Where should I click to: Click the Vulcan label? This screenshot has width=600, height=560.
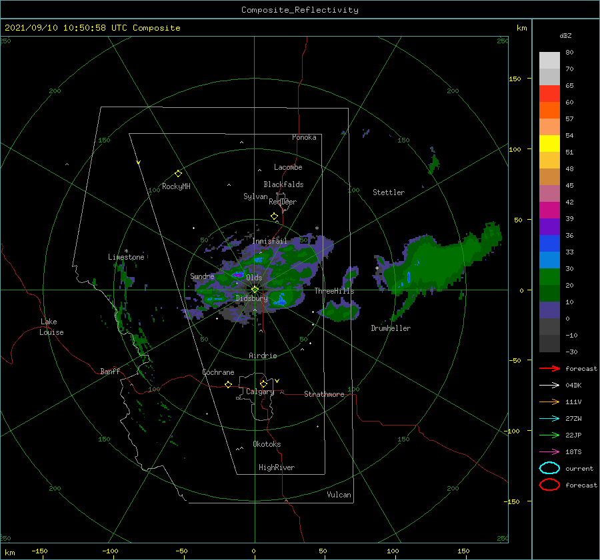[339, 495]
